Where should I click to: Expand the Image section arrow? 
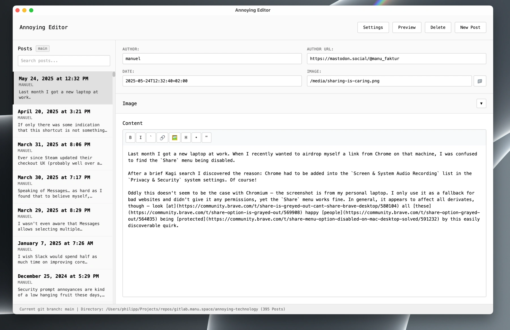[x=481, y=104]
